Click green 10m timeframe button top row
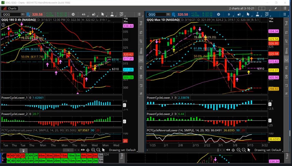This screenshot has width=292, height=166. (x=71, y=156)
